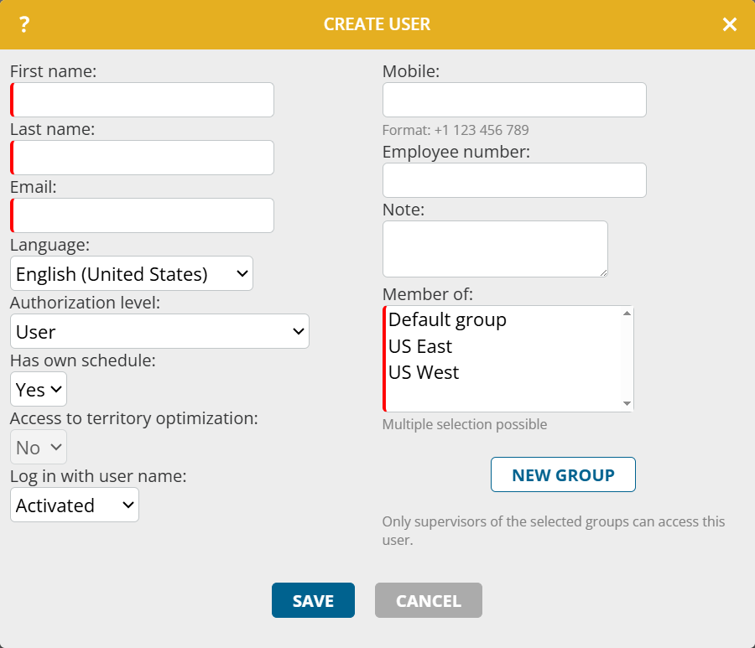Select Default group in Member of list
Image resolution: width=755 pixels, height=648 pixels.
447,319
